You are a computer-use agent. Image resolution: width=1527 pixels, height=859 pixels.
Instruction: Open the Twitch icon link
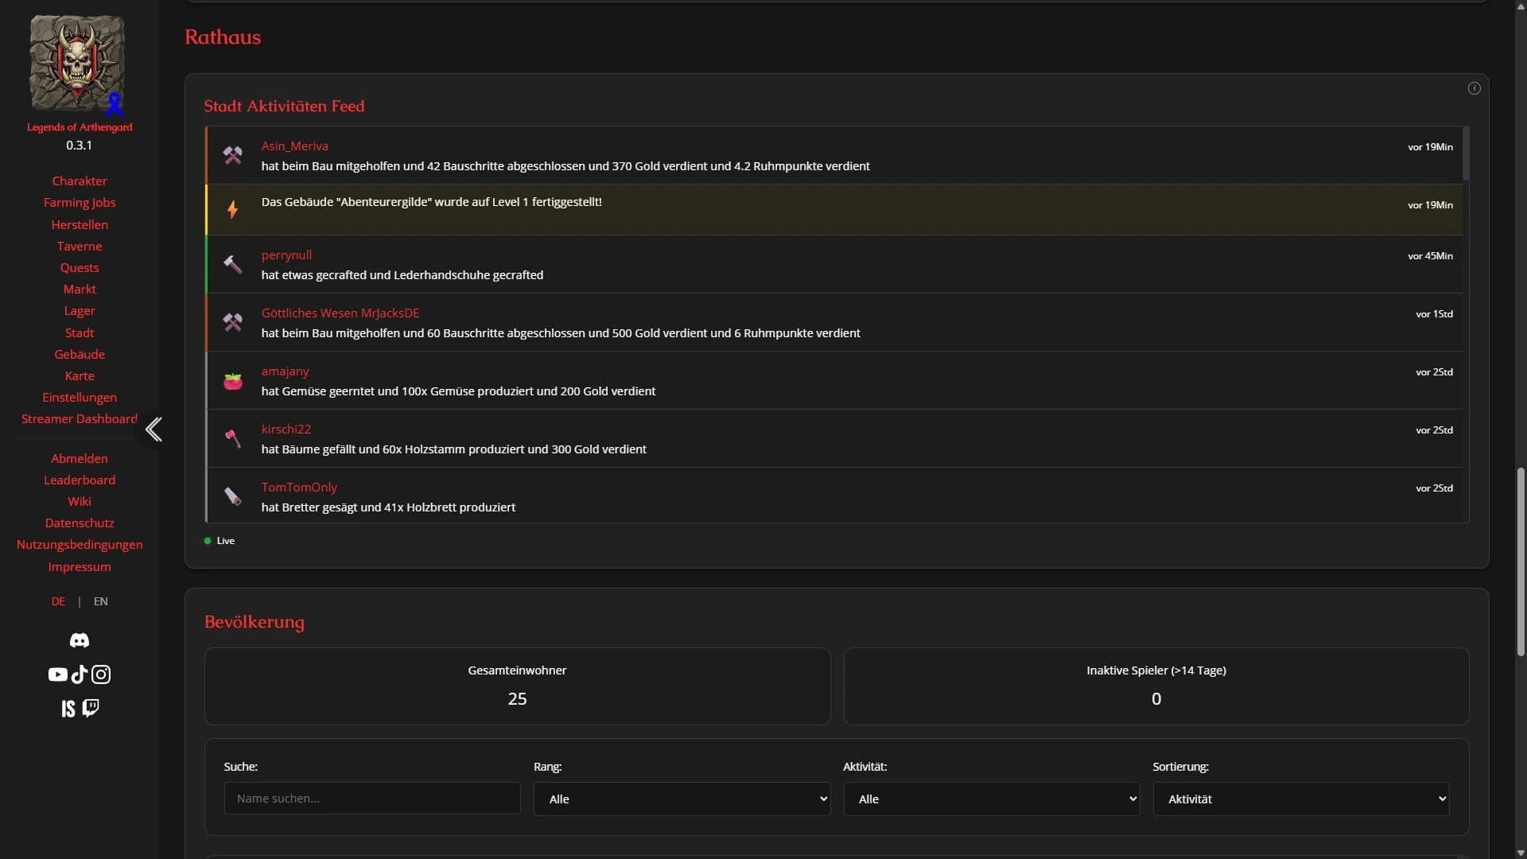click(x=91, y=708)
